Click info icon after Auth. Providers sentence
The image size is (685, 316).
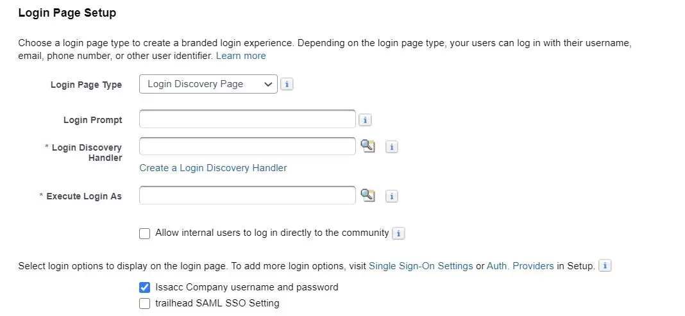(605, 266)
